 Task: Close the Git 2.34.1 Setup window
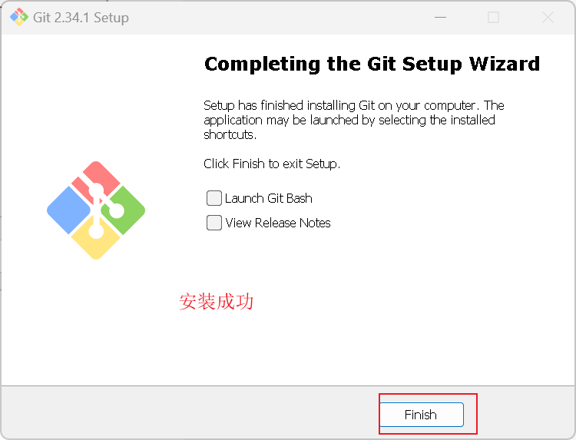(x=548, y=17)
